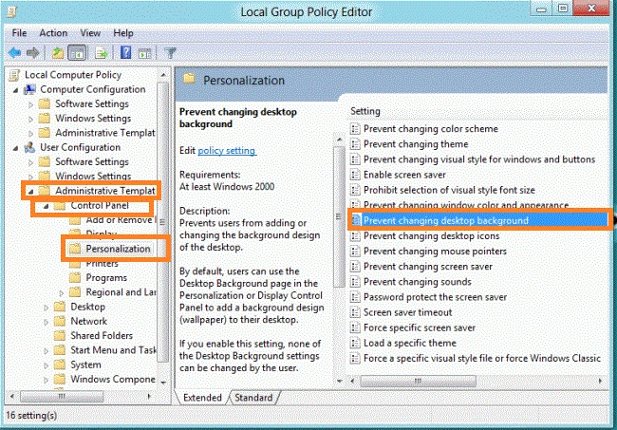Viewport: 617px width, 430px height.
Task: Select Prevent changing screen saver setting
Action: click(428, 267)
